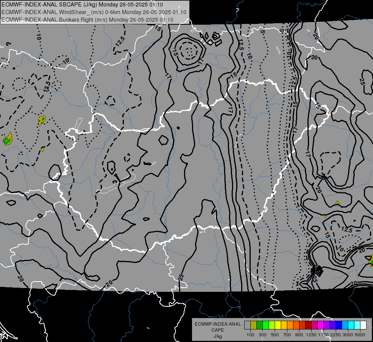Click the CAPE label in legend box
This screenshot has width=373, height=342.
click(218, 330)
